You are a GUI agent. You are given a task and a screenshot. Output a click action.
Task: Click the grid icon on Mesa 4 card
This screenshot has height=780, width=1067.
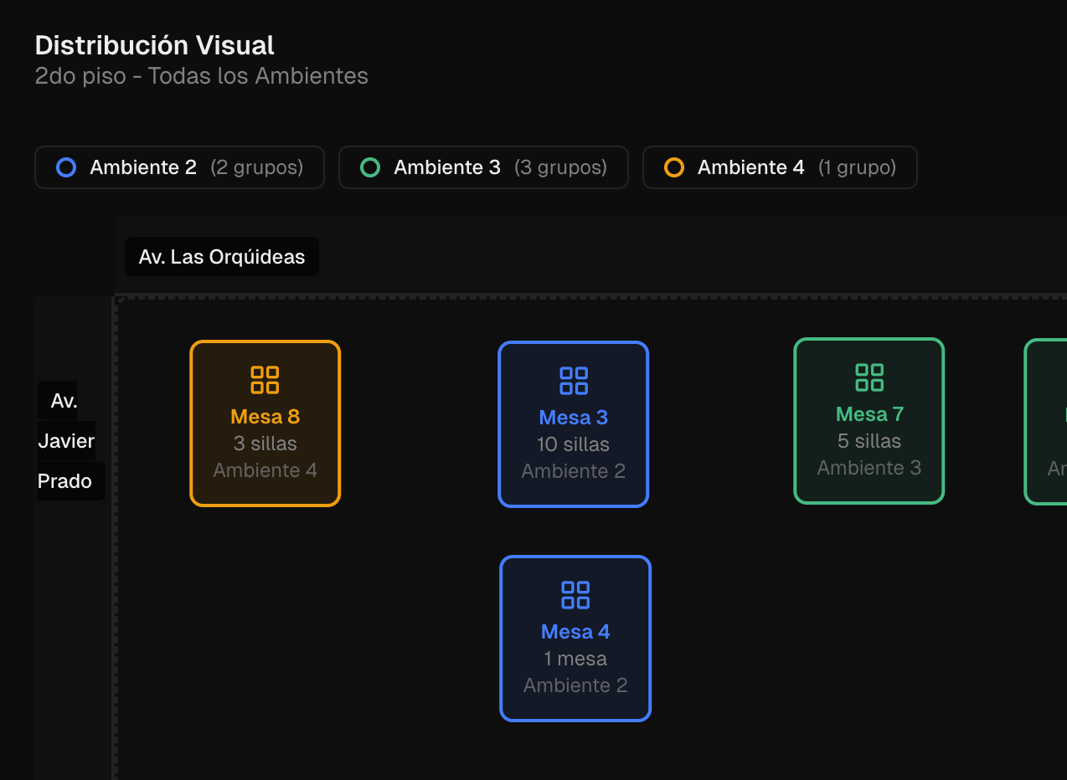coord(575,594)
